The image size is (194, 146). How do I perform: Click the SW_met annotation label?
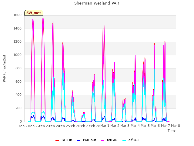[x=34, y=13]
